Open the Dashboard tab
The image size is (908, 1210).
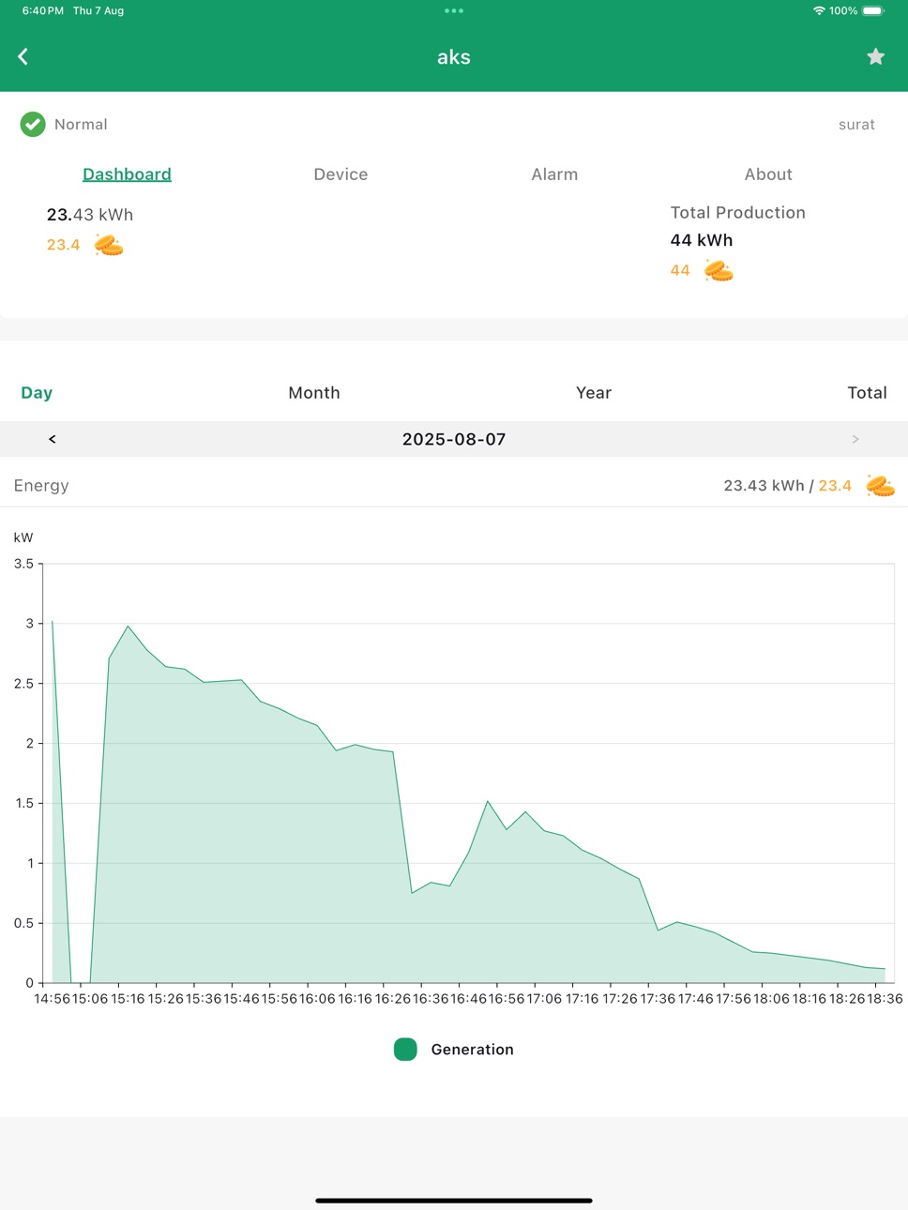point(127,174)
